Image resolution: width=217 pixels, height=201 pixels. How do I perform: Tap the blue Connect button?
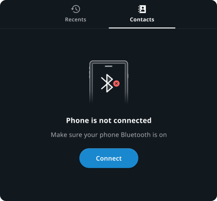109,158
